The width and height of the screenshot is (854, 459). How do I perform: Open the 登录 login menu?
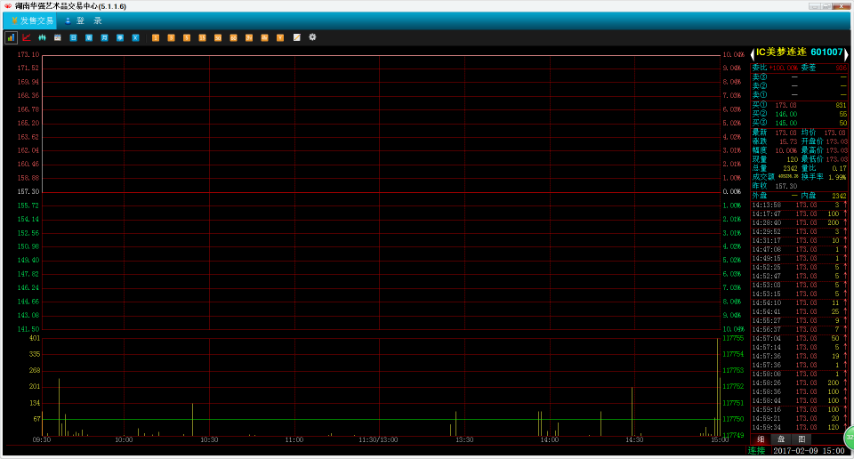coord(84,20)
